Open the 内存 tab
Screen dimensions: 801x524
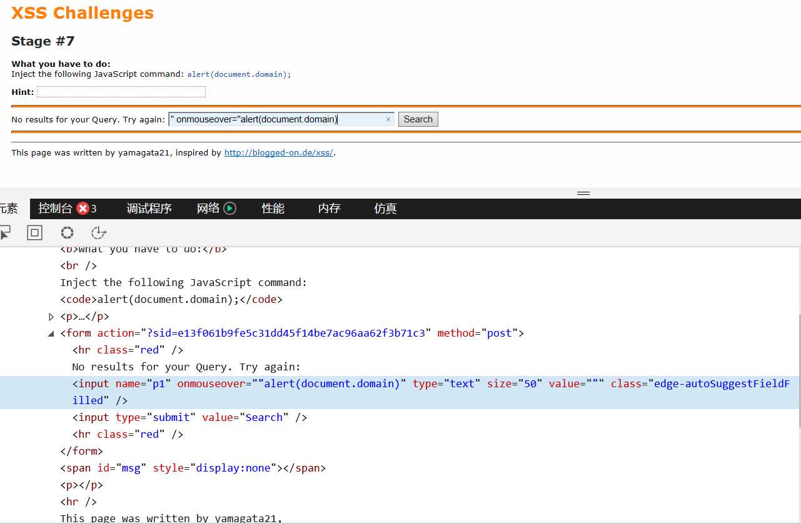point(330,209)
